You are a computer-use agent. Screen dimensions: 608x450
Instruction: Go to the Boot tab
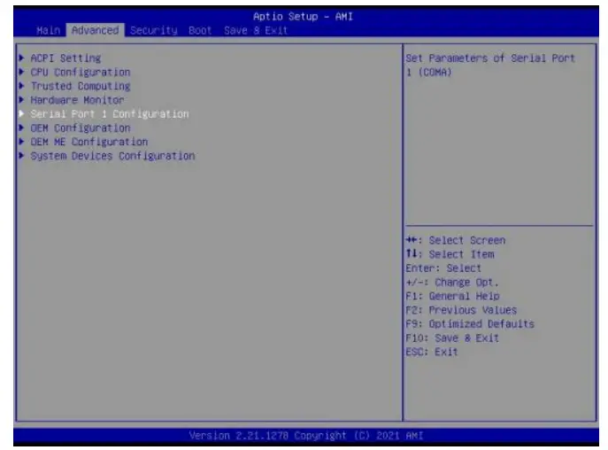pyautogui.click(x=200, y=30)
